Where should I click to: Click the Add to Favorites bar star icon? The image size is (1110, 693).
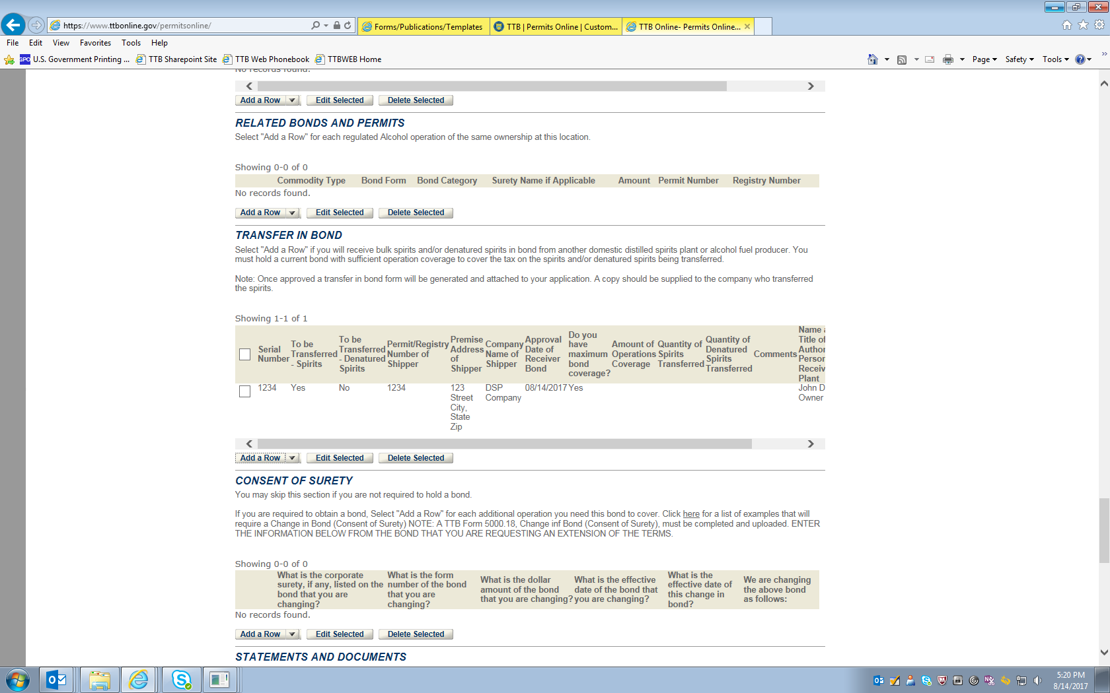point(9,59)
